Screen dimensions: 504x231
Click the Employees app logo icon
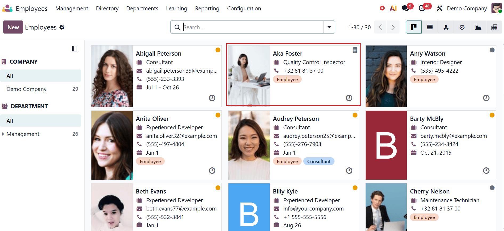pyautogui.click(x=7, y=9)
